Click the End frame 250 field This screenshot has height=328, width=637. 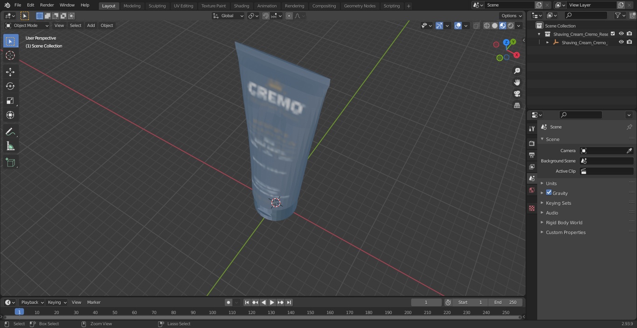(x=505, y=302)
